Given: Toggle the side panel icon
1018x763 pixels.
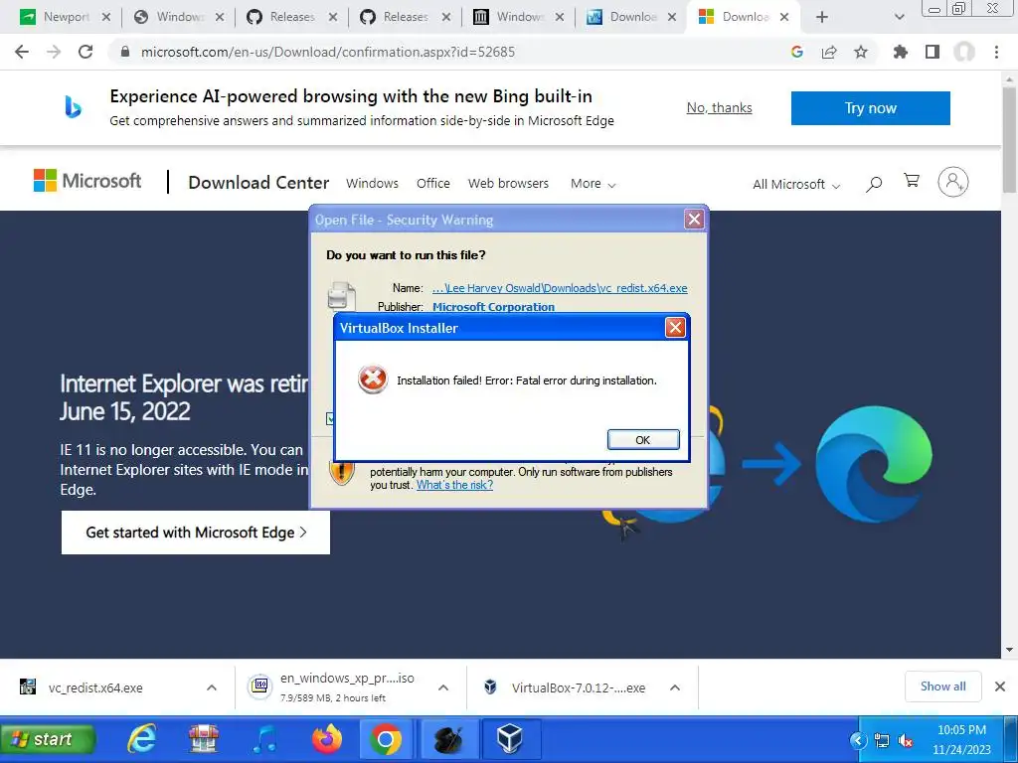Looking at the screenshot, I should click(933, 52).
